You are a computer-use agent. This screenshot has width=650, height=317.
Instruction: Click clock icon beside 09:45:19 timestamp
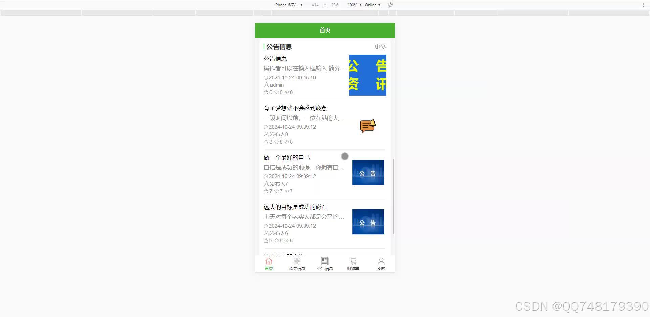266,78
